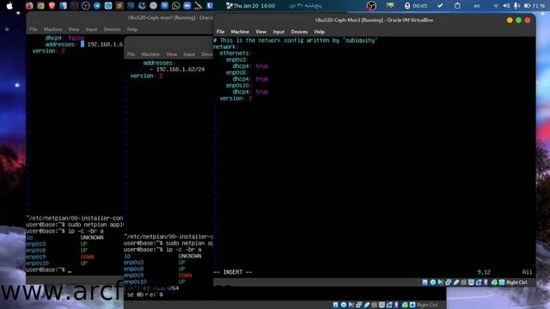Open battery indicator showing 71 %

[x=535, y=6]
